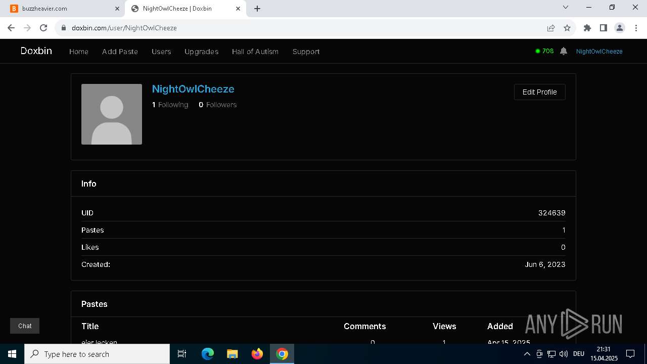This screenshot has height=364, width=647.
Task: Share this page via address bar icon
Action: (x=551, y=28)
